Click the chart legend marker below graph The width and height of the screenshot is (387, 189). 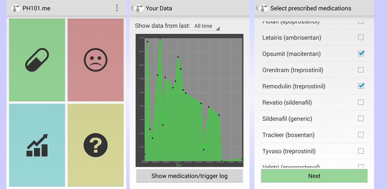(x=178, y=165)
